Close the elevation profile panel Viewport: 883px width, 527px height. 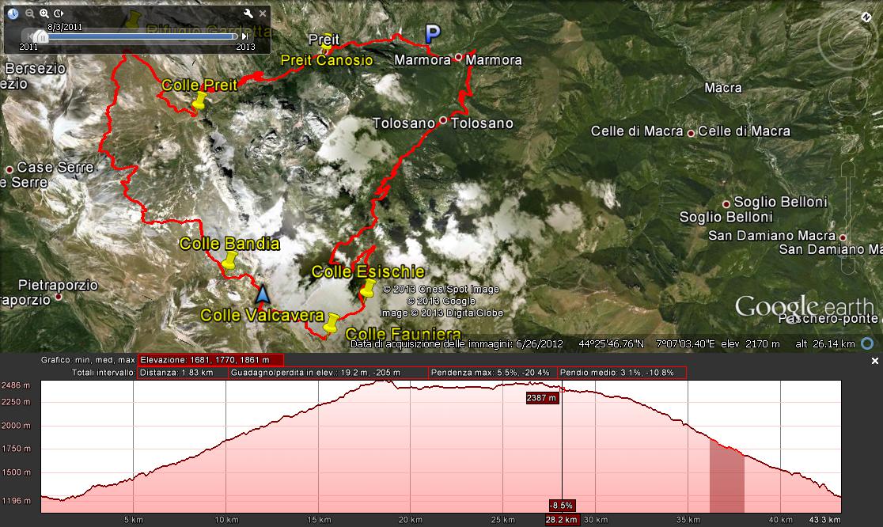tap(874, 360)
